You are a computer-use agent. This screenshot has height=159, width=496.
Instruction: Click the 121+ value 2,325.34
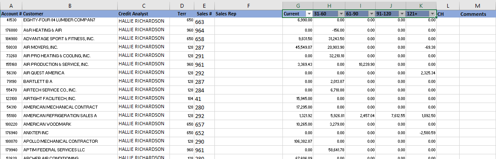(421, 73)
